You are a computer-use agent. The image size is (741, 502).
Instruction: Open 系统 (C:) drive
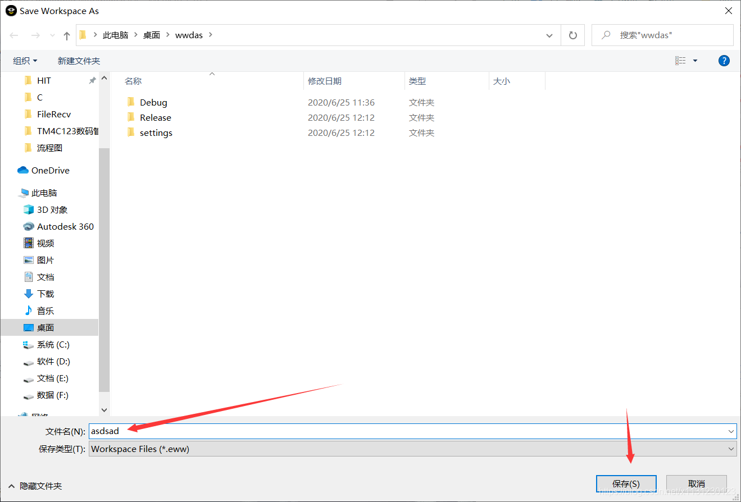click(x=53, y=344)
